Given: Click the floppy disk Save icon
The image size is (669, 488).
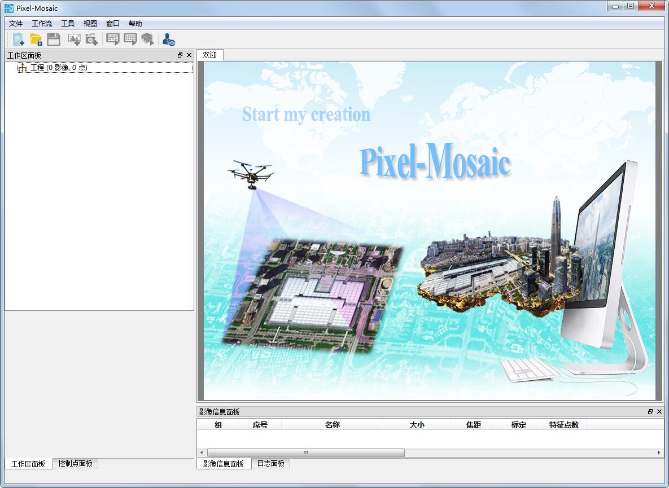Looking at the screenshot, I should [53, 39].
